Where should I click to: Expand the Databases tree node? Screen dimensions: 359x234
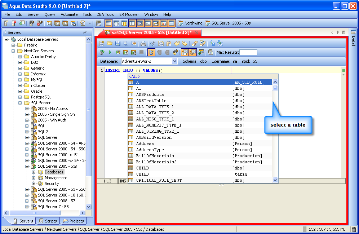click(x=34, y=172)
